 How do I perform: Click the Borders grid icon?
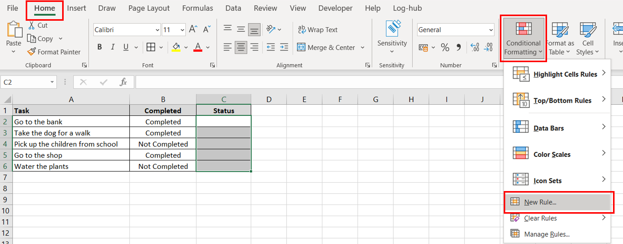click(151, 47)
